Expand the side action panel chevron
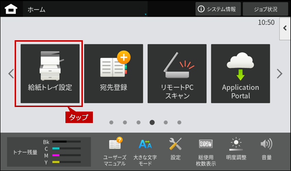The height and width of the screenshot is (171, 291). click(x=285, y=28)
